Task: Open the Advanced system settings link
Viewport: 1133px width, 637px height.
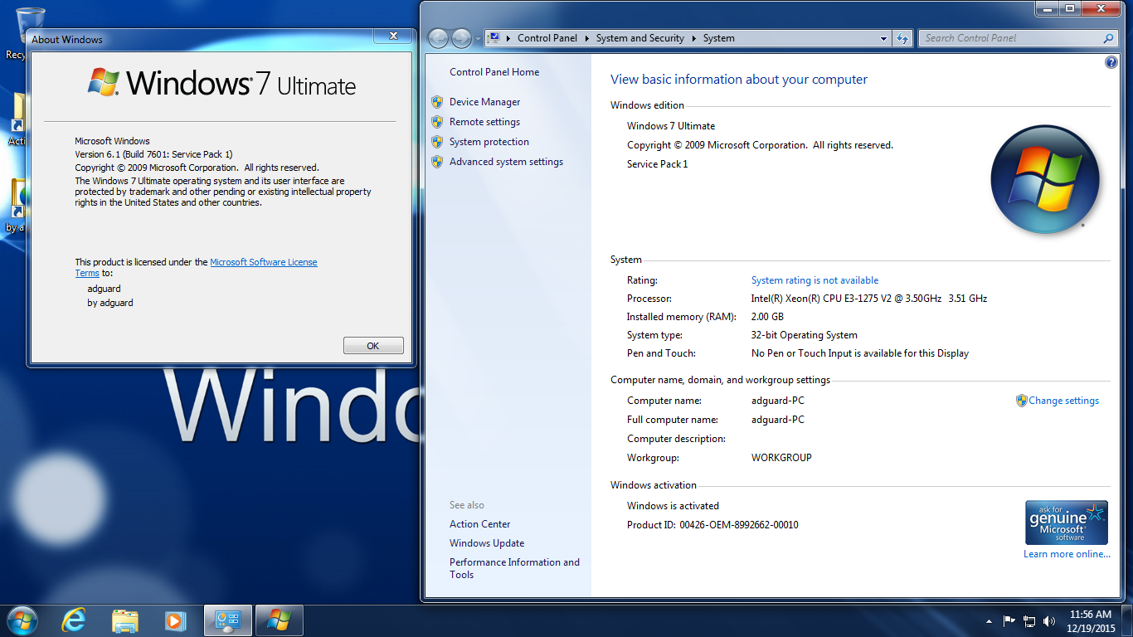Action: 506,162
